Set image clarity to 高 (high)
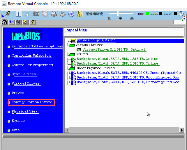The width and height of the screenshot is (187, 150). (132, 18)
